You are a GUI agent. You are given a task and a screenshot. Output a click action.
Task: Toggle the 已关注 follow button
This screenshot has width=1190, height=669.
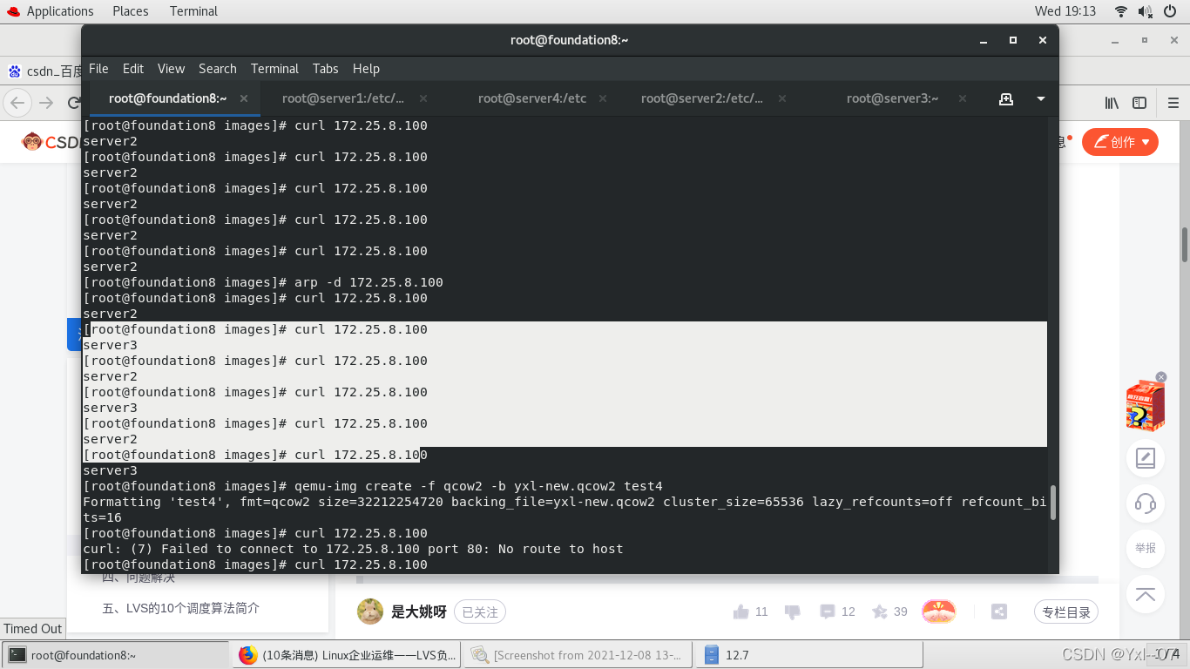pyautogui.click(x=479, y=612)
